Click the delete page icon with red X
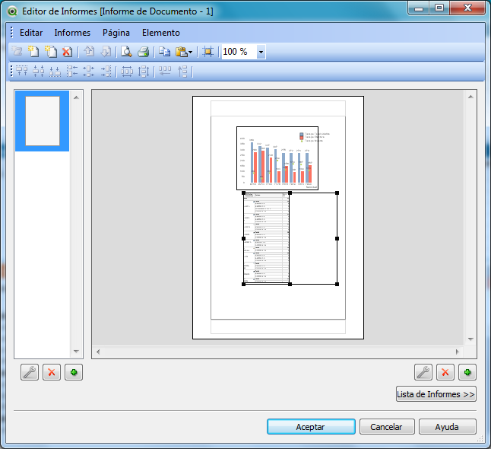 pyautogui.click(x=67, y=52)
